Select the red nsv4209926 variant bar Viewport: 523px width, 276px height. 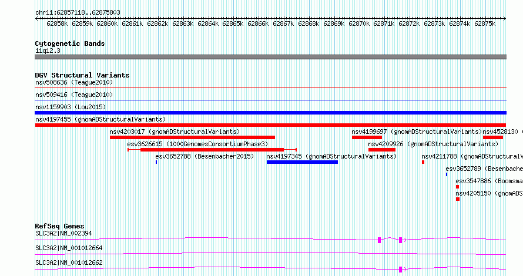pyautogui.click(x=382, y=150)
